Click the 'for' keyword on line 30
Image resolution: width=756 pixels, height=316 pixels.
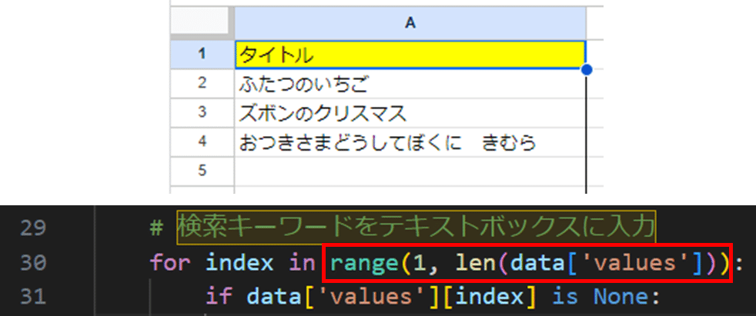point(170,262)
